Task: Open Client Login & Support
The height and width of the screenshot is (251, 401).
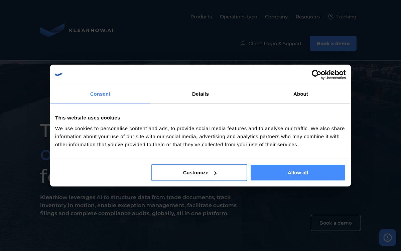Action: click(x=275, y=44)
